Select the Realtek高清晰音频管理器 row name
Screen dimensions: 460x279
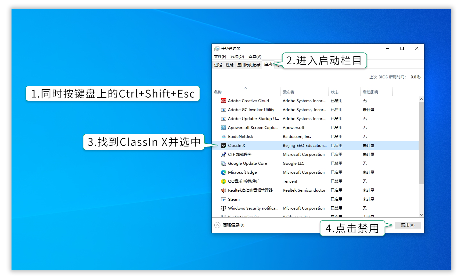tap(250, 190)
